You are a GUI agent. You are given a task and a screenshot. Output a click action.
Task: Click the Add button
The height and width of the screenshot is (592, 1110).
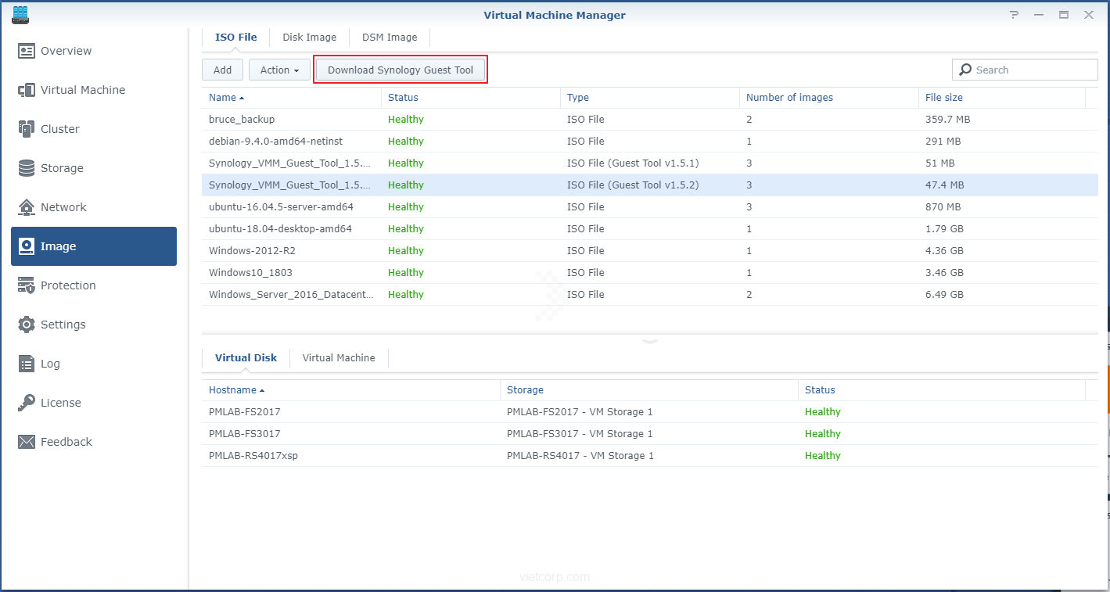click(222, 70)
